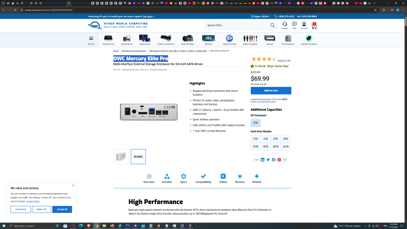Screen dimensions: 407x229
Task: Select the 0TB DIY enclosure option
Action: point(256,123)
